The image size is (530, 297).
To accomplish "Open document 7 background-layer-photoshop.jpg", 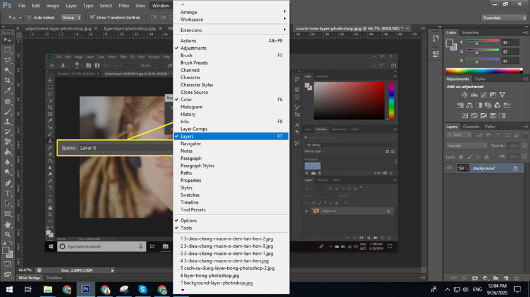I will pos(231,283).
